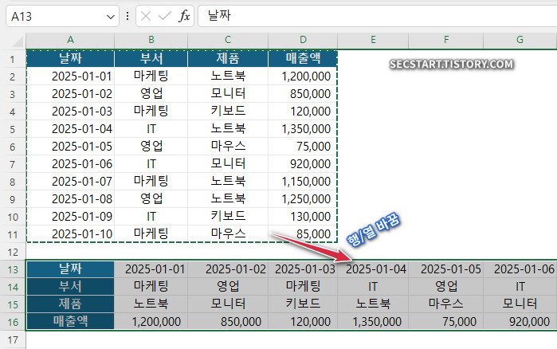Click cell 제품 in row 15
This screenshot has width=557, height=349.
point(70,304)
